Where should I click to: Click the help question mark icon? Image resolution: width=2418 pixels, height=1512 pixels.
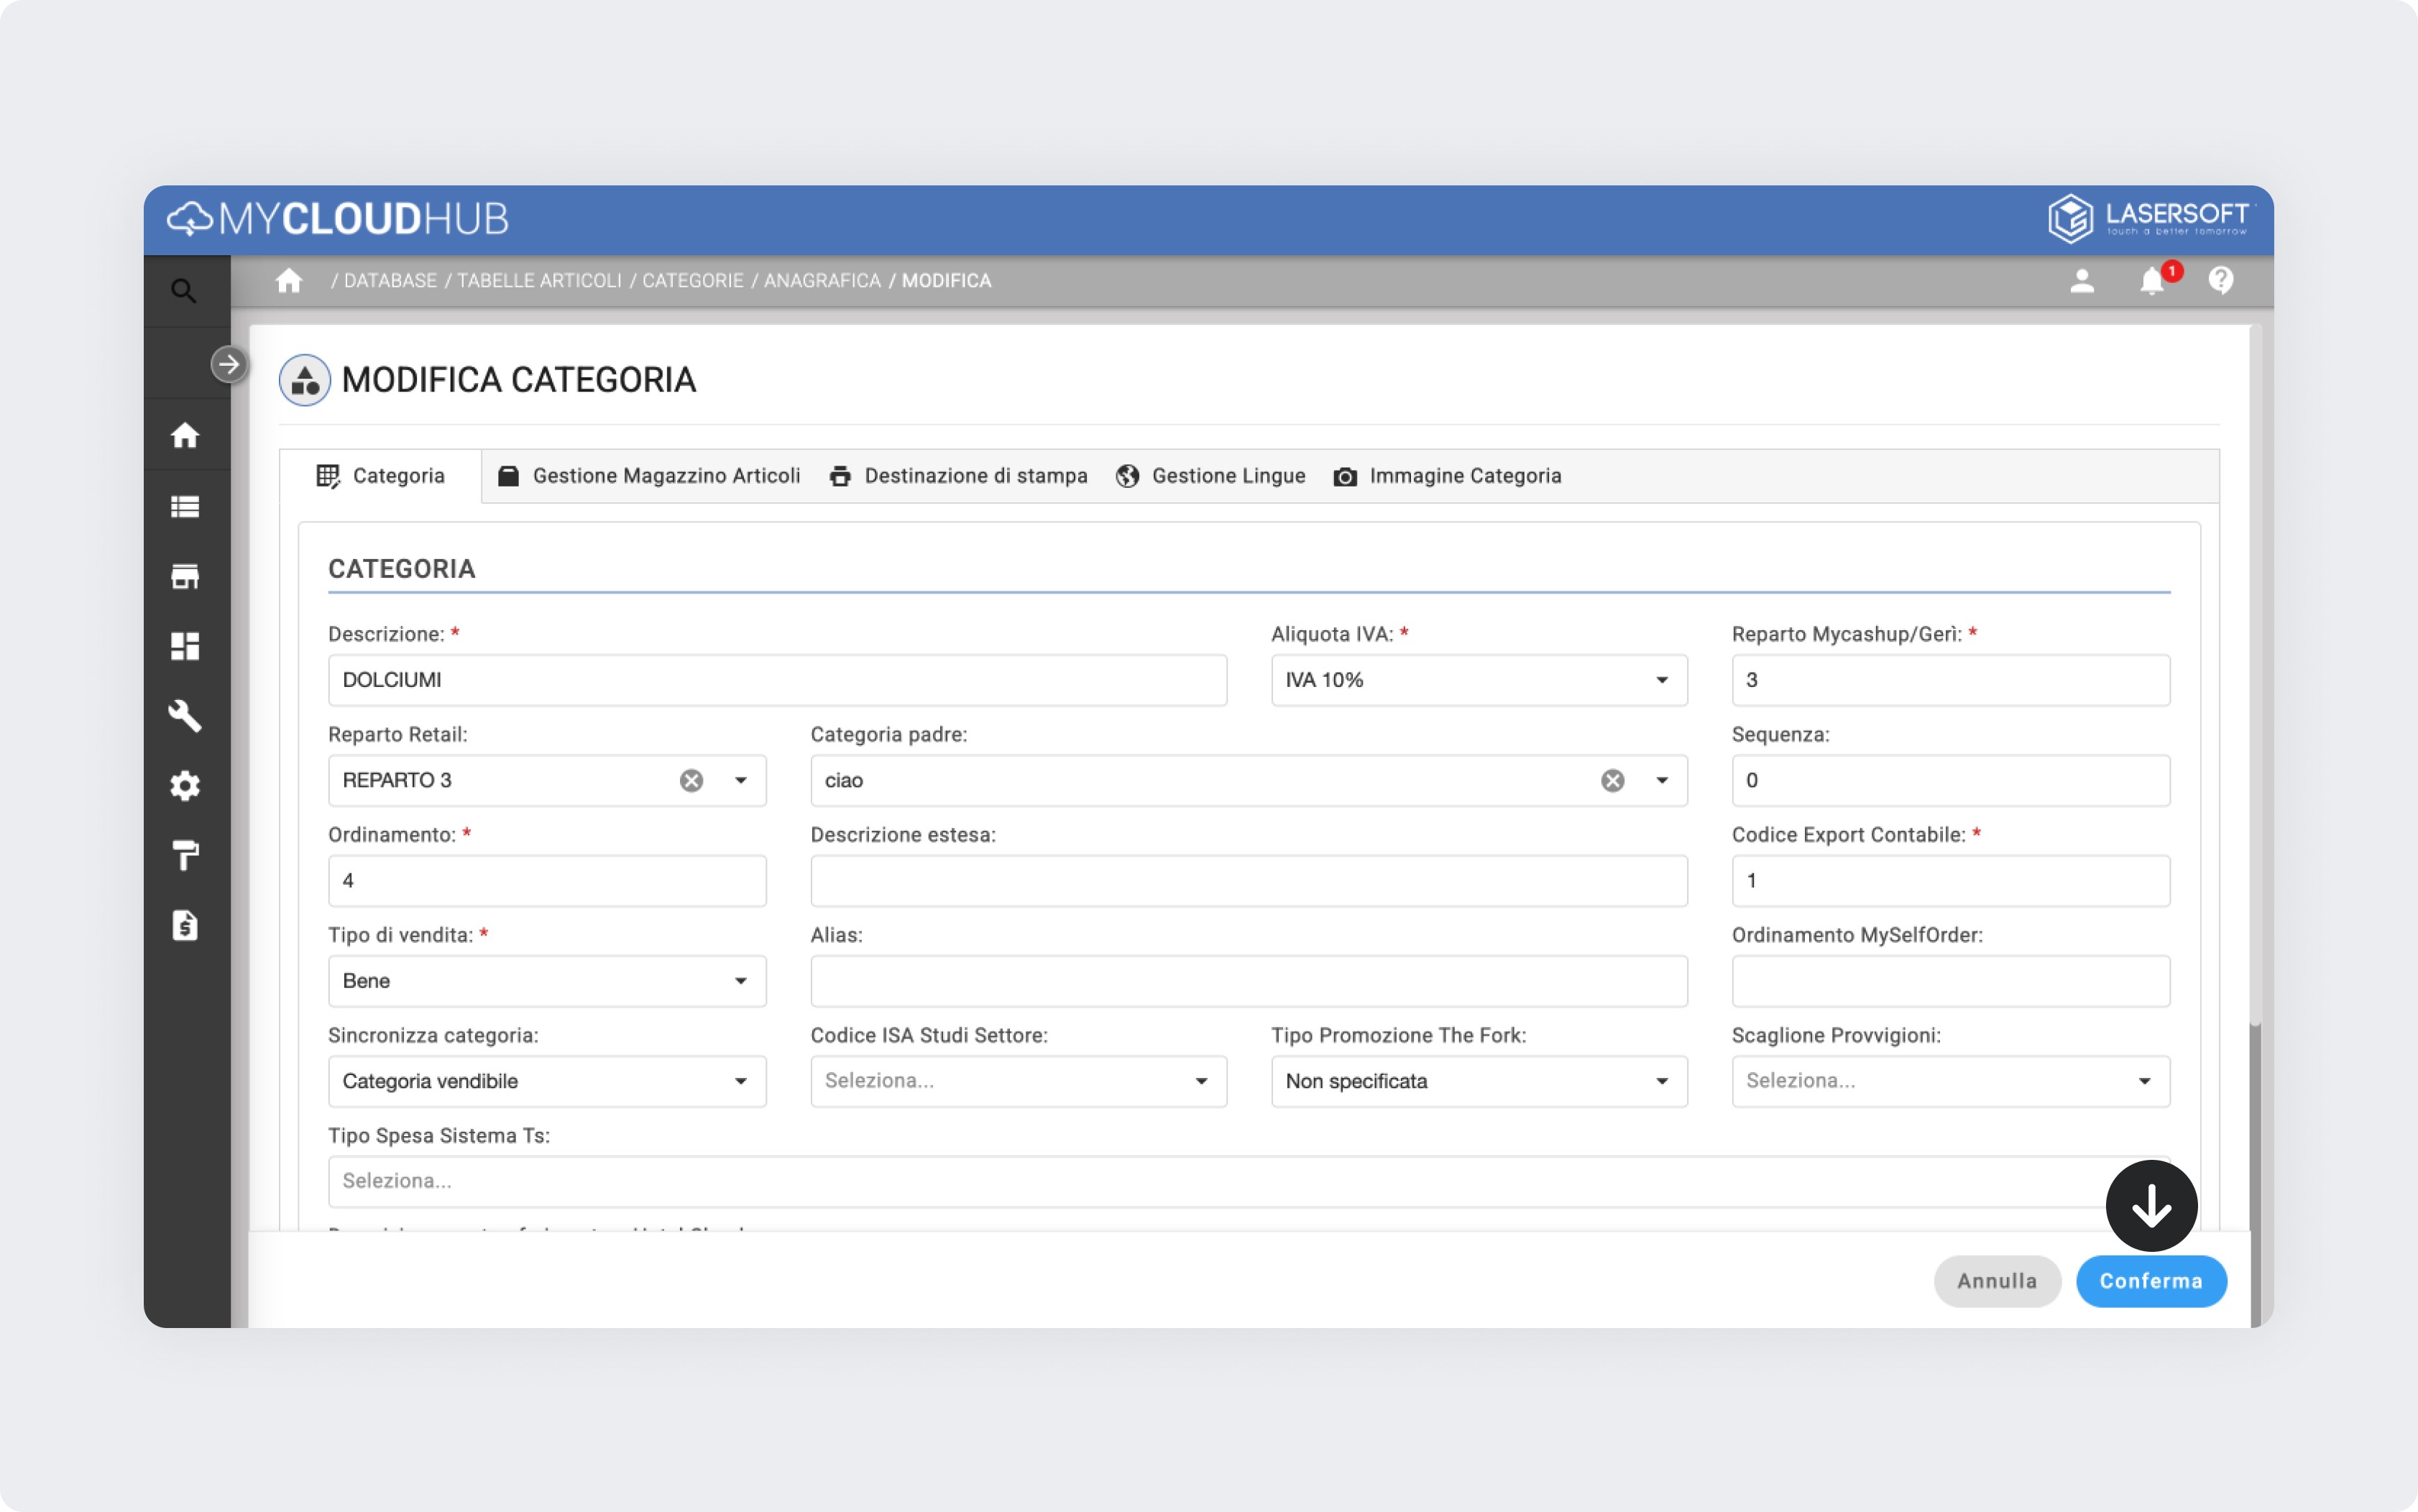pos(2221,281)
